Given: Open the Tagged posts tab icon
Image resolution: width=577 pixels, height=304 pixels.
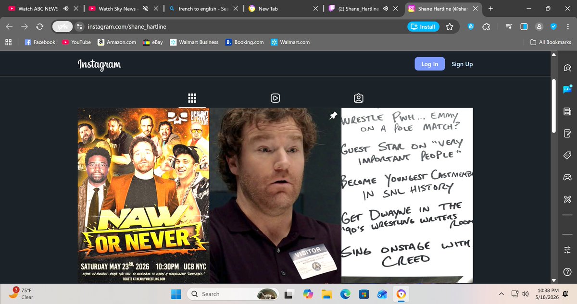Looking at the screenshot, I should [x=358, y=98].
